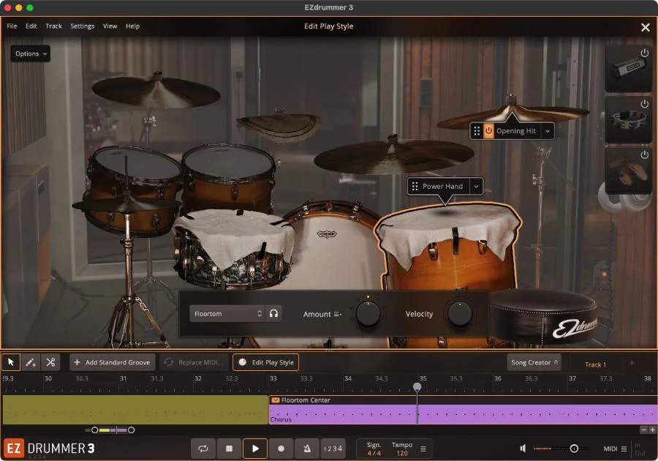Open the Floortom Center block menu icon
Image resolution: width=658 pixels, height=461 pixels.
click(x=276, y=400)
